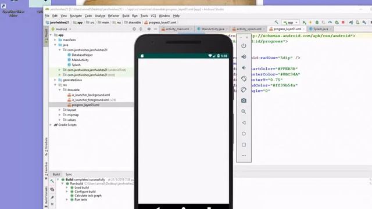Open the File menu
The image size is (372, 209).
(47, 16)
